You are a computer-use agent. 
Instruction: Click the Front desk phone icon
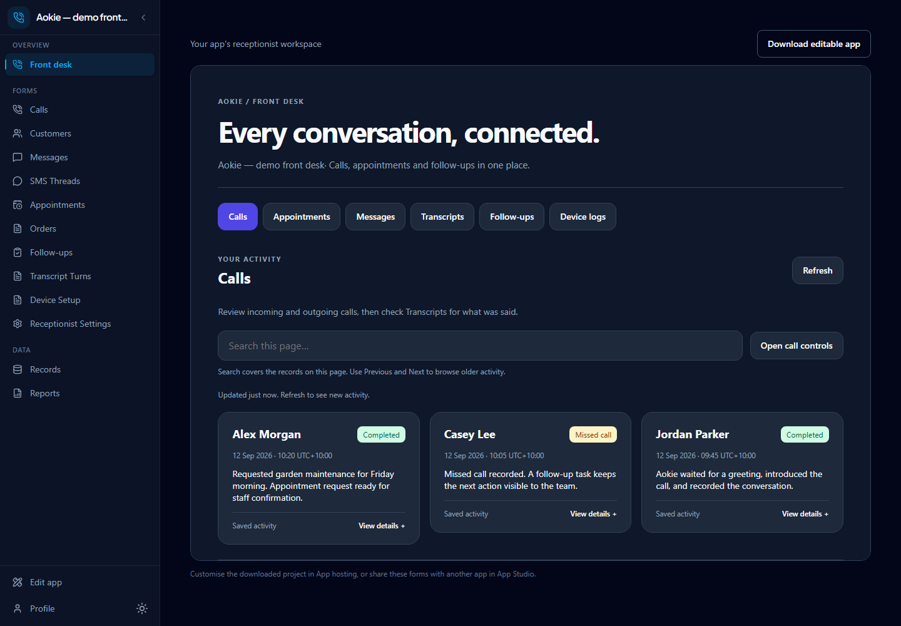pos(18,64)
